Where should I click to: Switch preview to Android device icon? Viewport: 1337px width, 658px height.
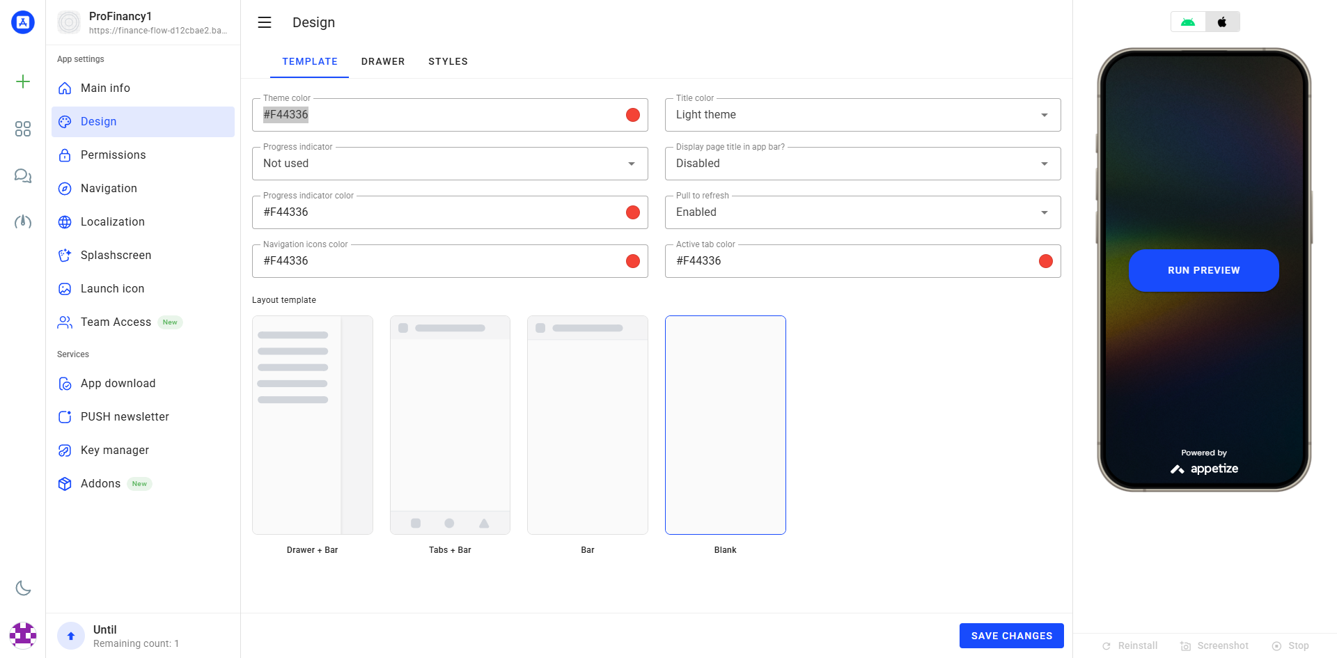(x=1188, y=22)
